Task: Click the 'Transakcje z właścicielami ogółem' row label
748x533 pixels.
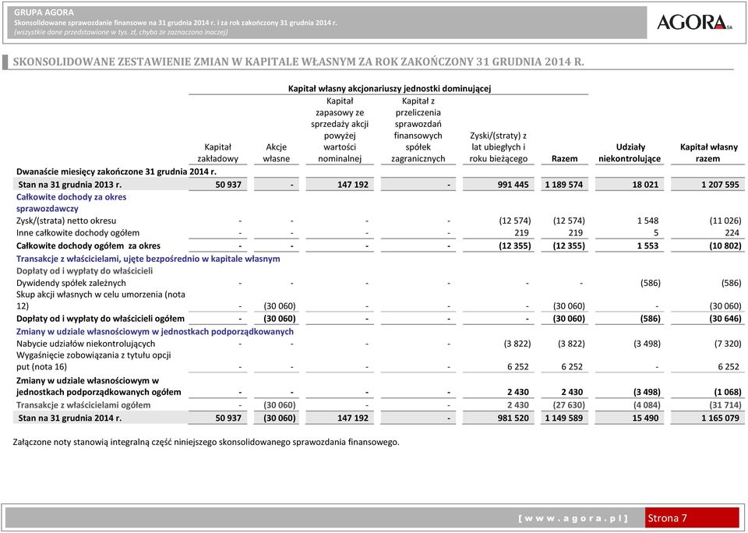Action: (x=83, y=405)
